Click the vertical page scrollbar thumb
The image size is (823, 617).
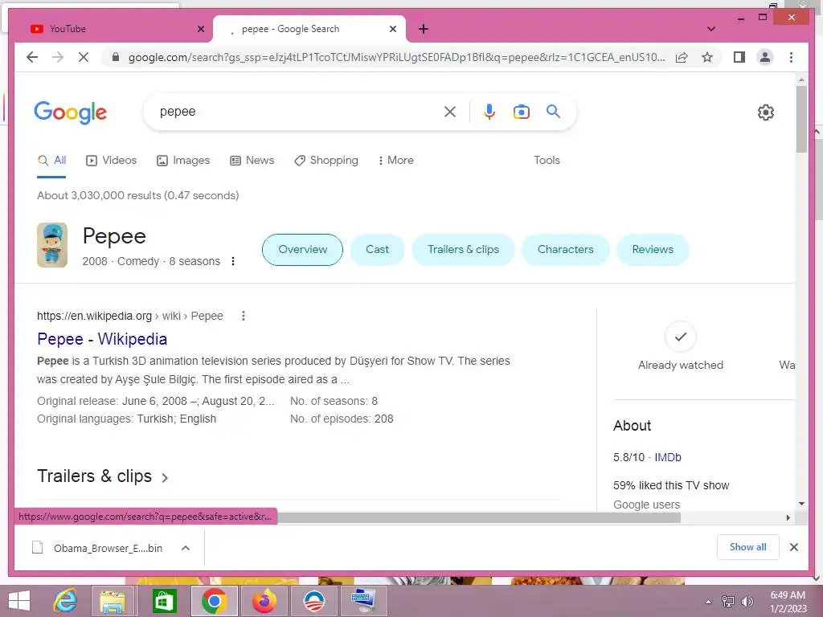coord(801,119)
